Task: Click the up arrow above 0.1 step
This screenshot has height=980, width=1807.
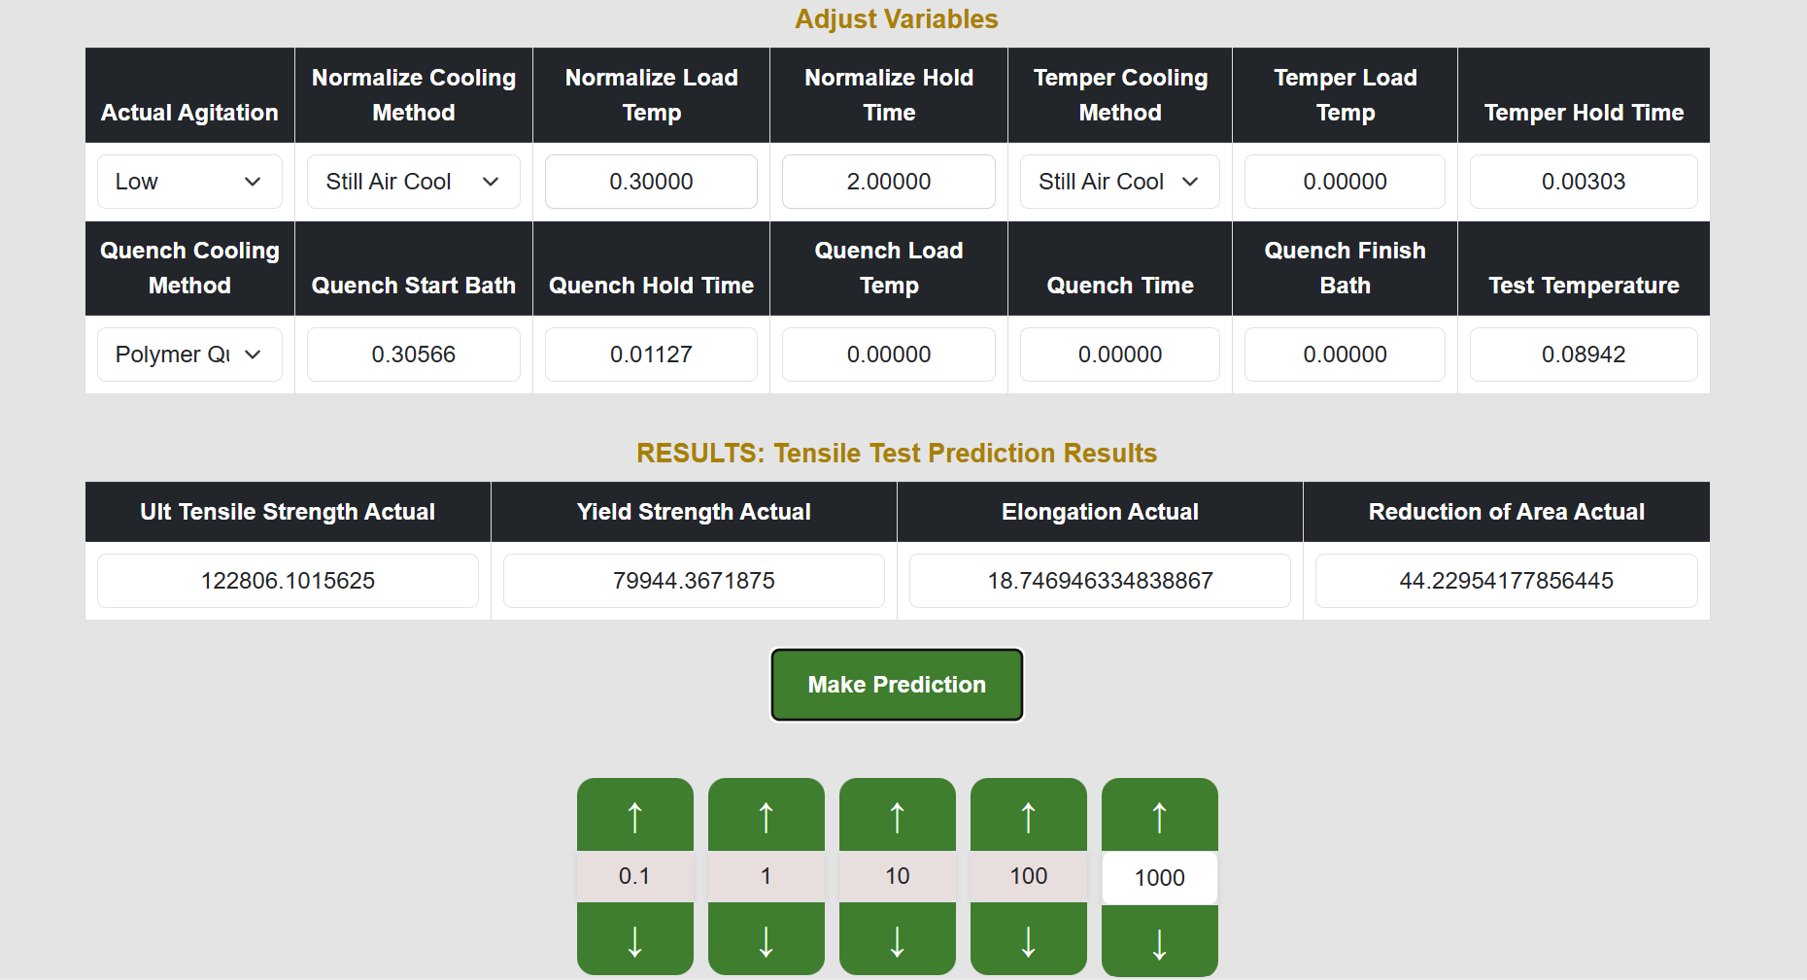Action: [x=634, y=816]
